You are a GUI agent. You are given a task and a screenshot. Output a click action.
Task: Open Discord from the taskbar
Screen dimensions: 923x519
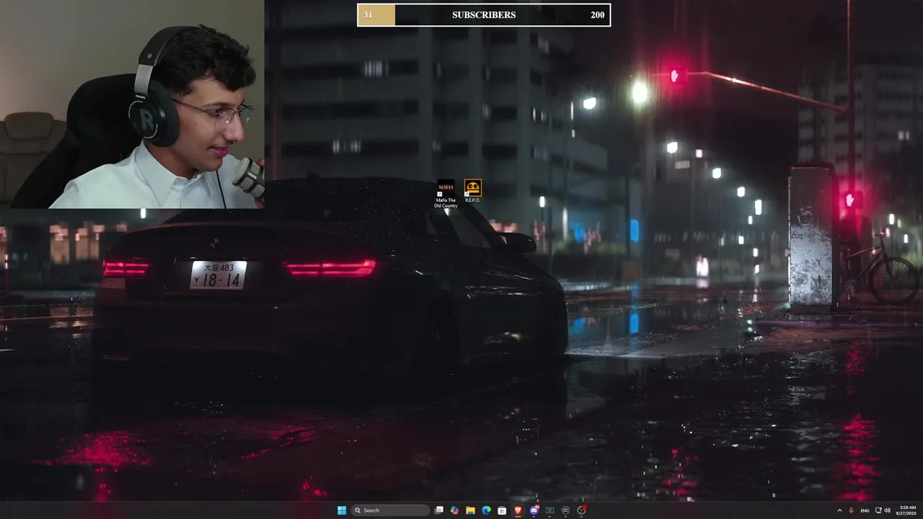point(534,510)
